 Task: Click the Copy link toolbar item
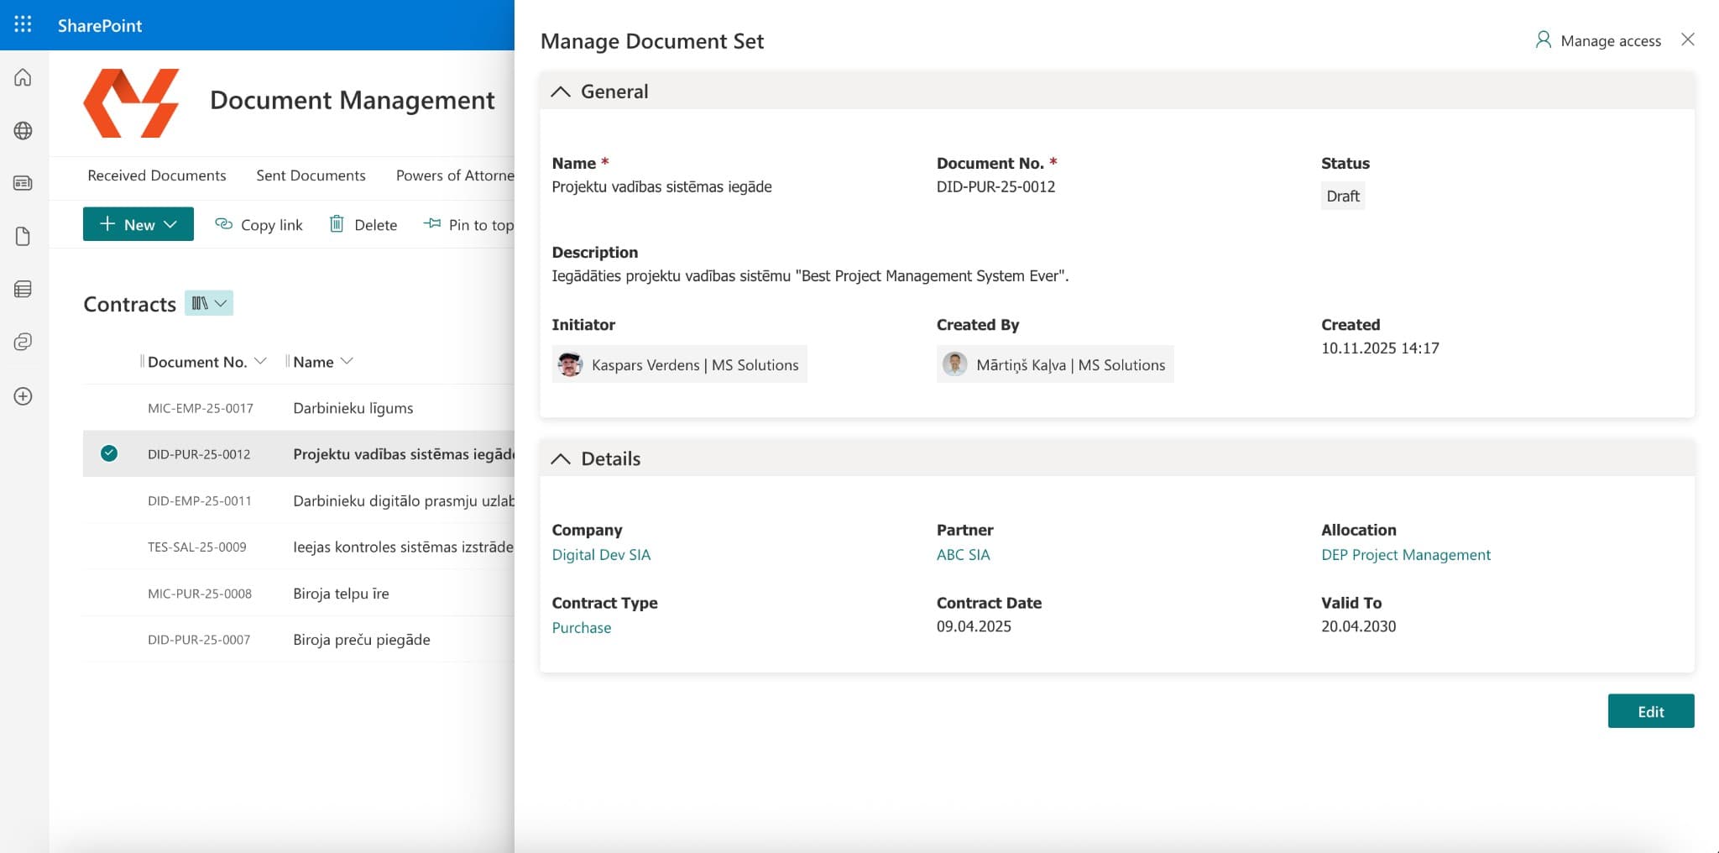click(x=259, y=224)
